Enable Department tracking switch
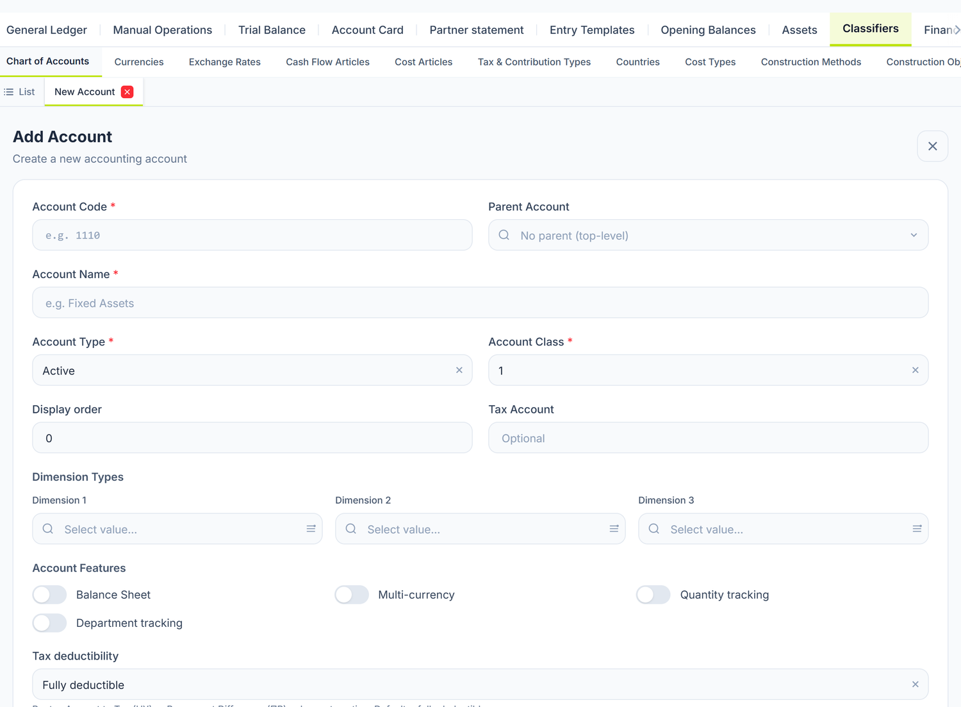This screenshot has height=707, width=961. (x=49, y=623)
